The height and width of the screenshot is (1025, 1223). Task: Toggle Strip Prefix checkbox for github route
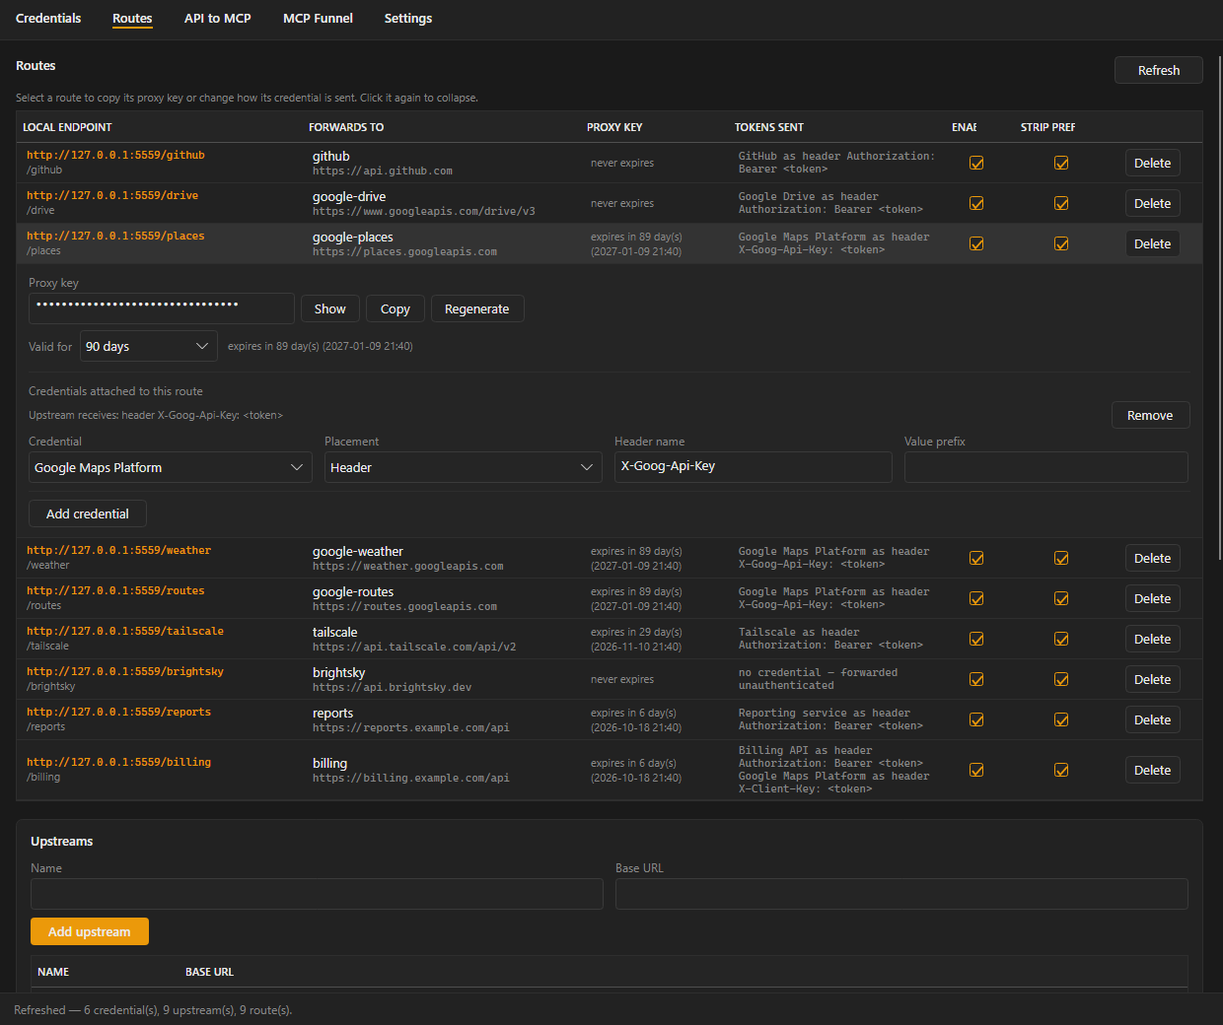tap(1061, 163)
